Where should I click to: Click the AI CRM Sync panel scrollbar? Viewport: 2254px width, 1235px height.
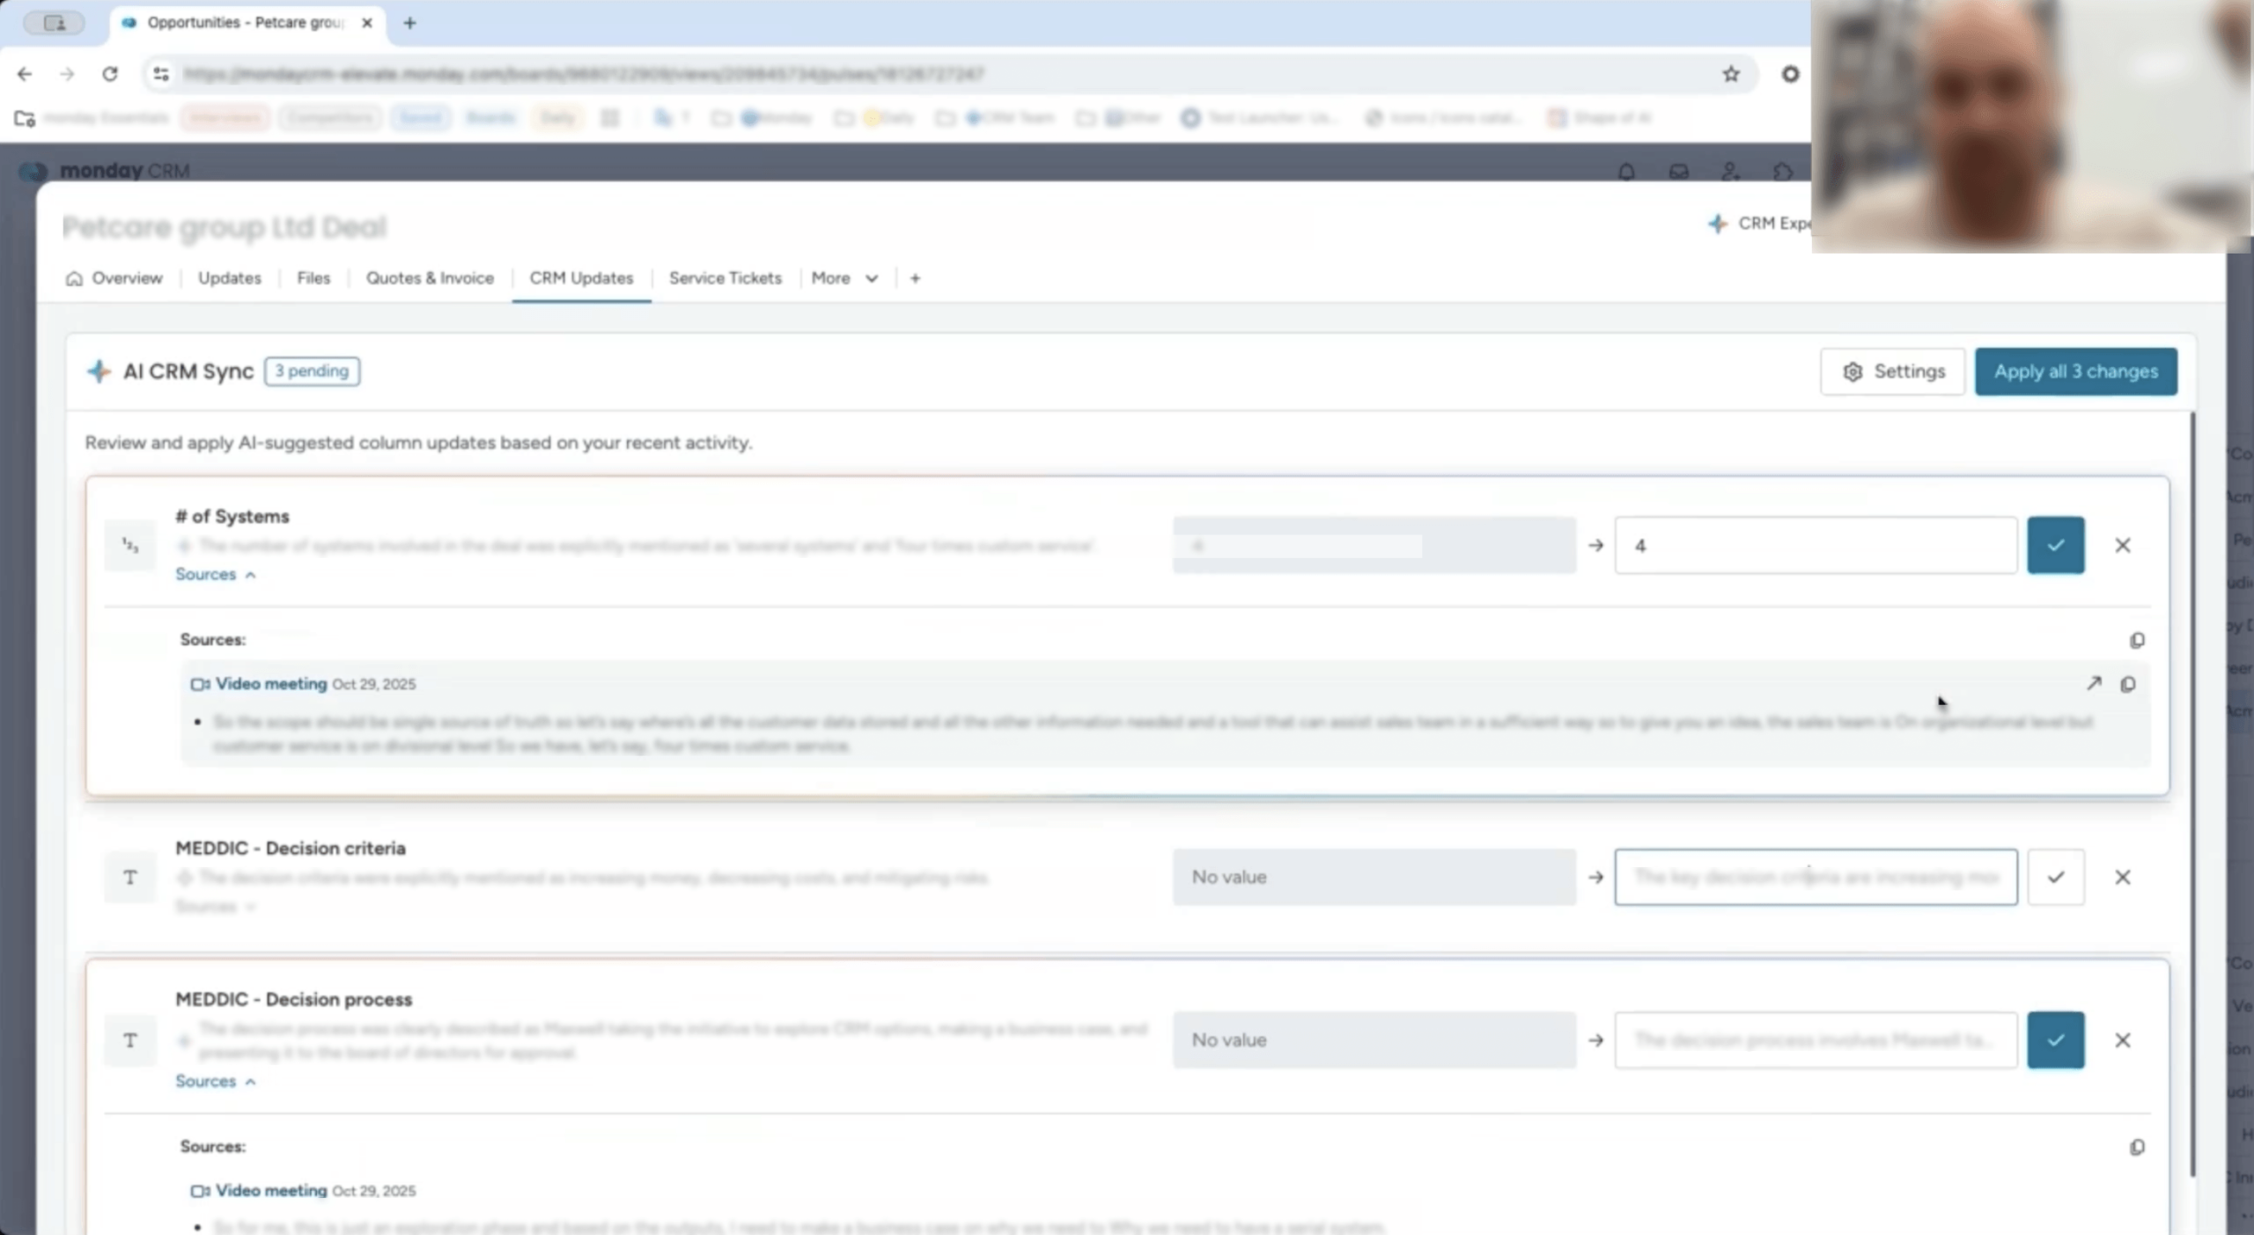coord(2191,792)
